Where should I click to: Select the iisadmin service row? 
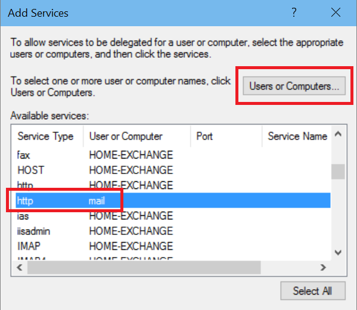[173, 231]
